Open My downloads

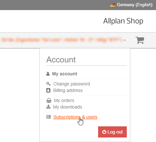pyautogui.click(x=68, y=107)
